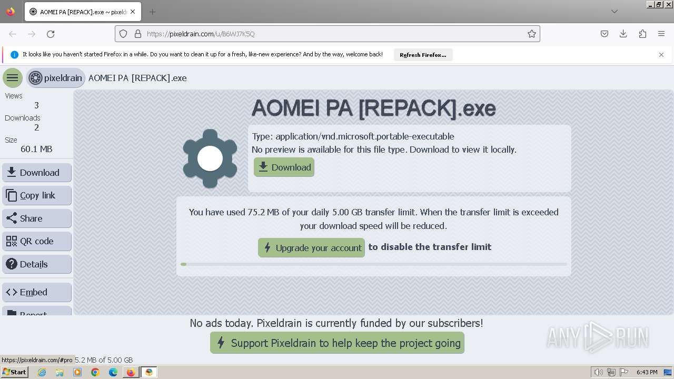Click the Action Center flag tray icon
Screen dimensions: 674x379
coord(623,372)
